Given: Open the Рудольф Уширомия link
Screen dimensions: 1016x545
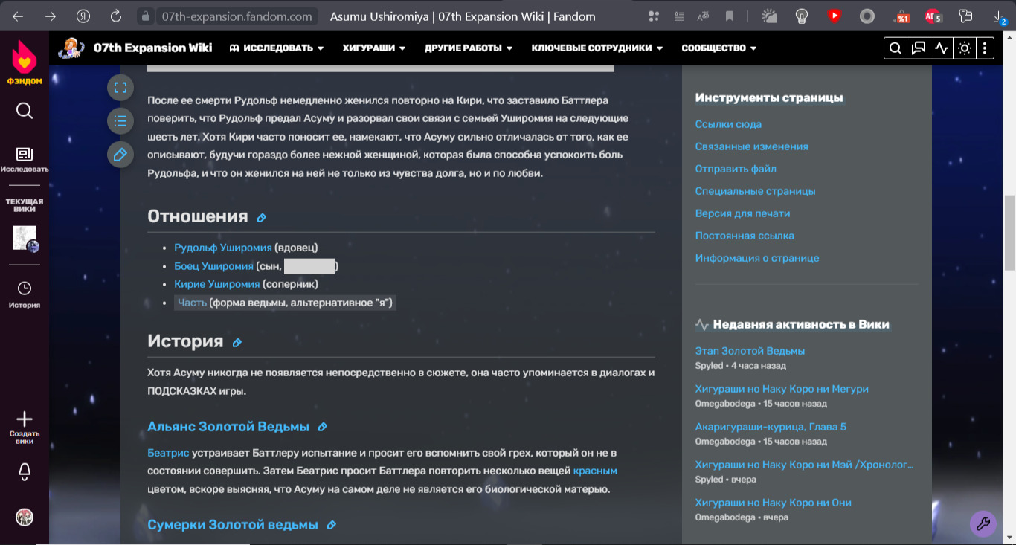Looking at the screenshot, I should point(222,248).
